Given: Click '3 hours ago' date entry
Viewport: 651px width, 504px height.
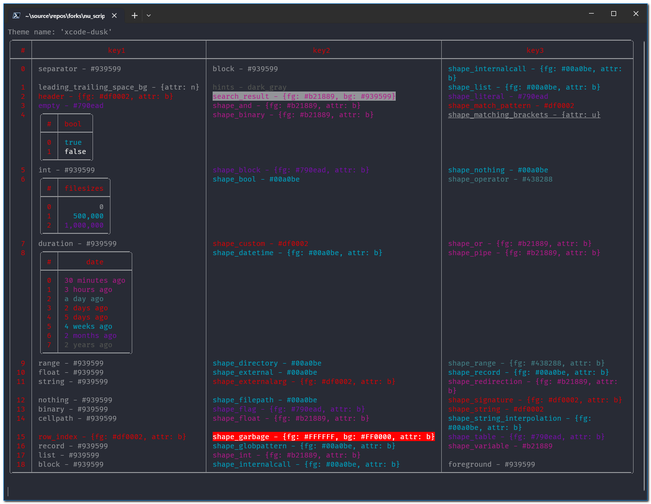Looking at the screenshot, I should coord(88,290).
